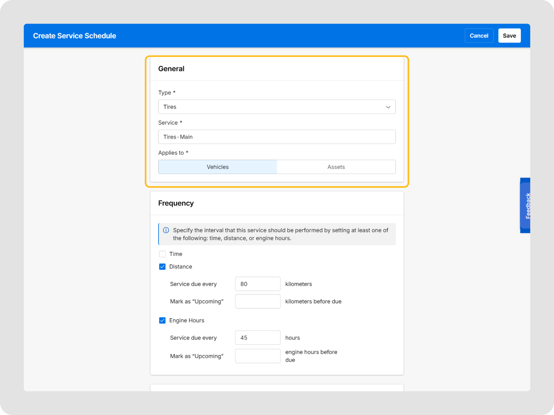Click the Time label text

176,254
